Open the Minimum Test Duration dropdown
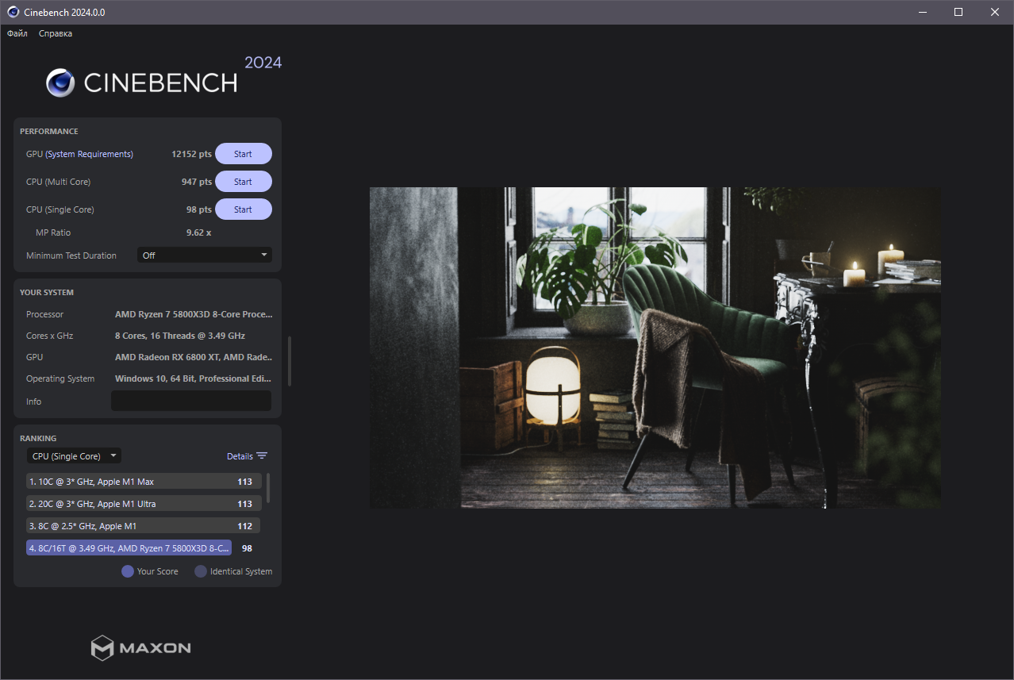 pyautogui.click(x=205, y=255)
